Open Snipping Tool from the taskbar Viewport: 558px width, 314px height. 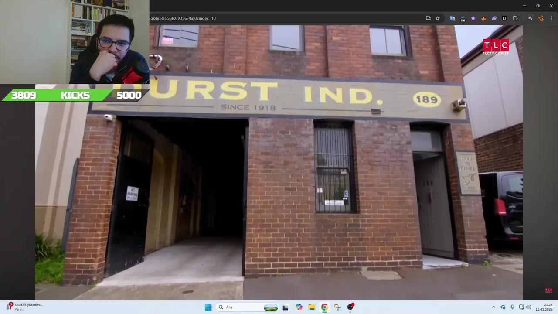[337, 307]
